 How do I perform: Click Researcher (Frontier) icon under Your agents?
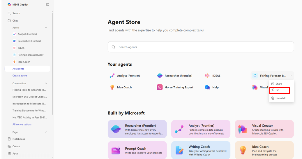(160, 76)
